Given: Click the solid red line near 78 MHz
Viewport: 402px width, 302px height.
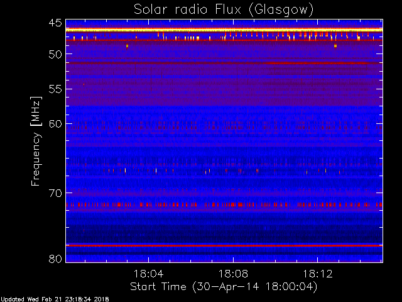Looking at the screenshot, I should [x=224, y=245].
